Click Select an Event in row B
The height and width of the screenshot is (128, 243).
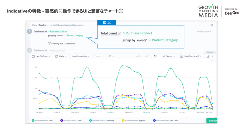(57, 50)
